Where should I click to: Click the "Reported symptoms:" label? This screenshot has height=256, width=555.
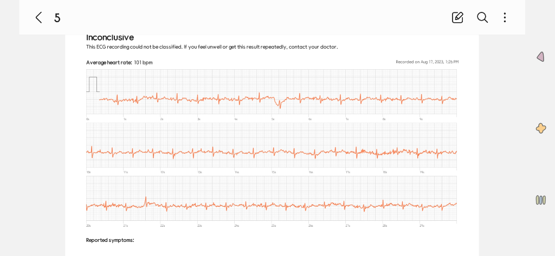(110, 240)
